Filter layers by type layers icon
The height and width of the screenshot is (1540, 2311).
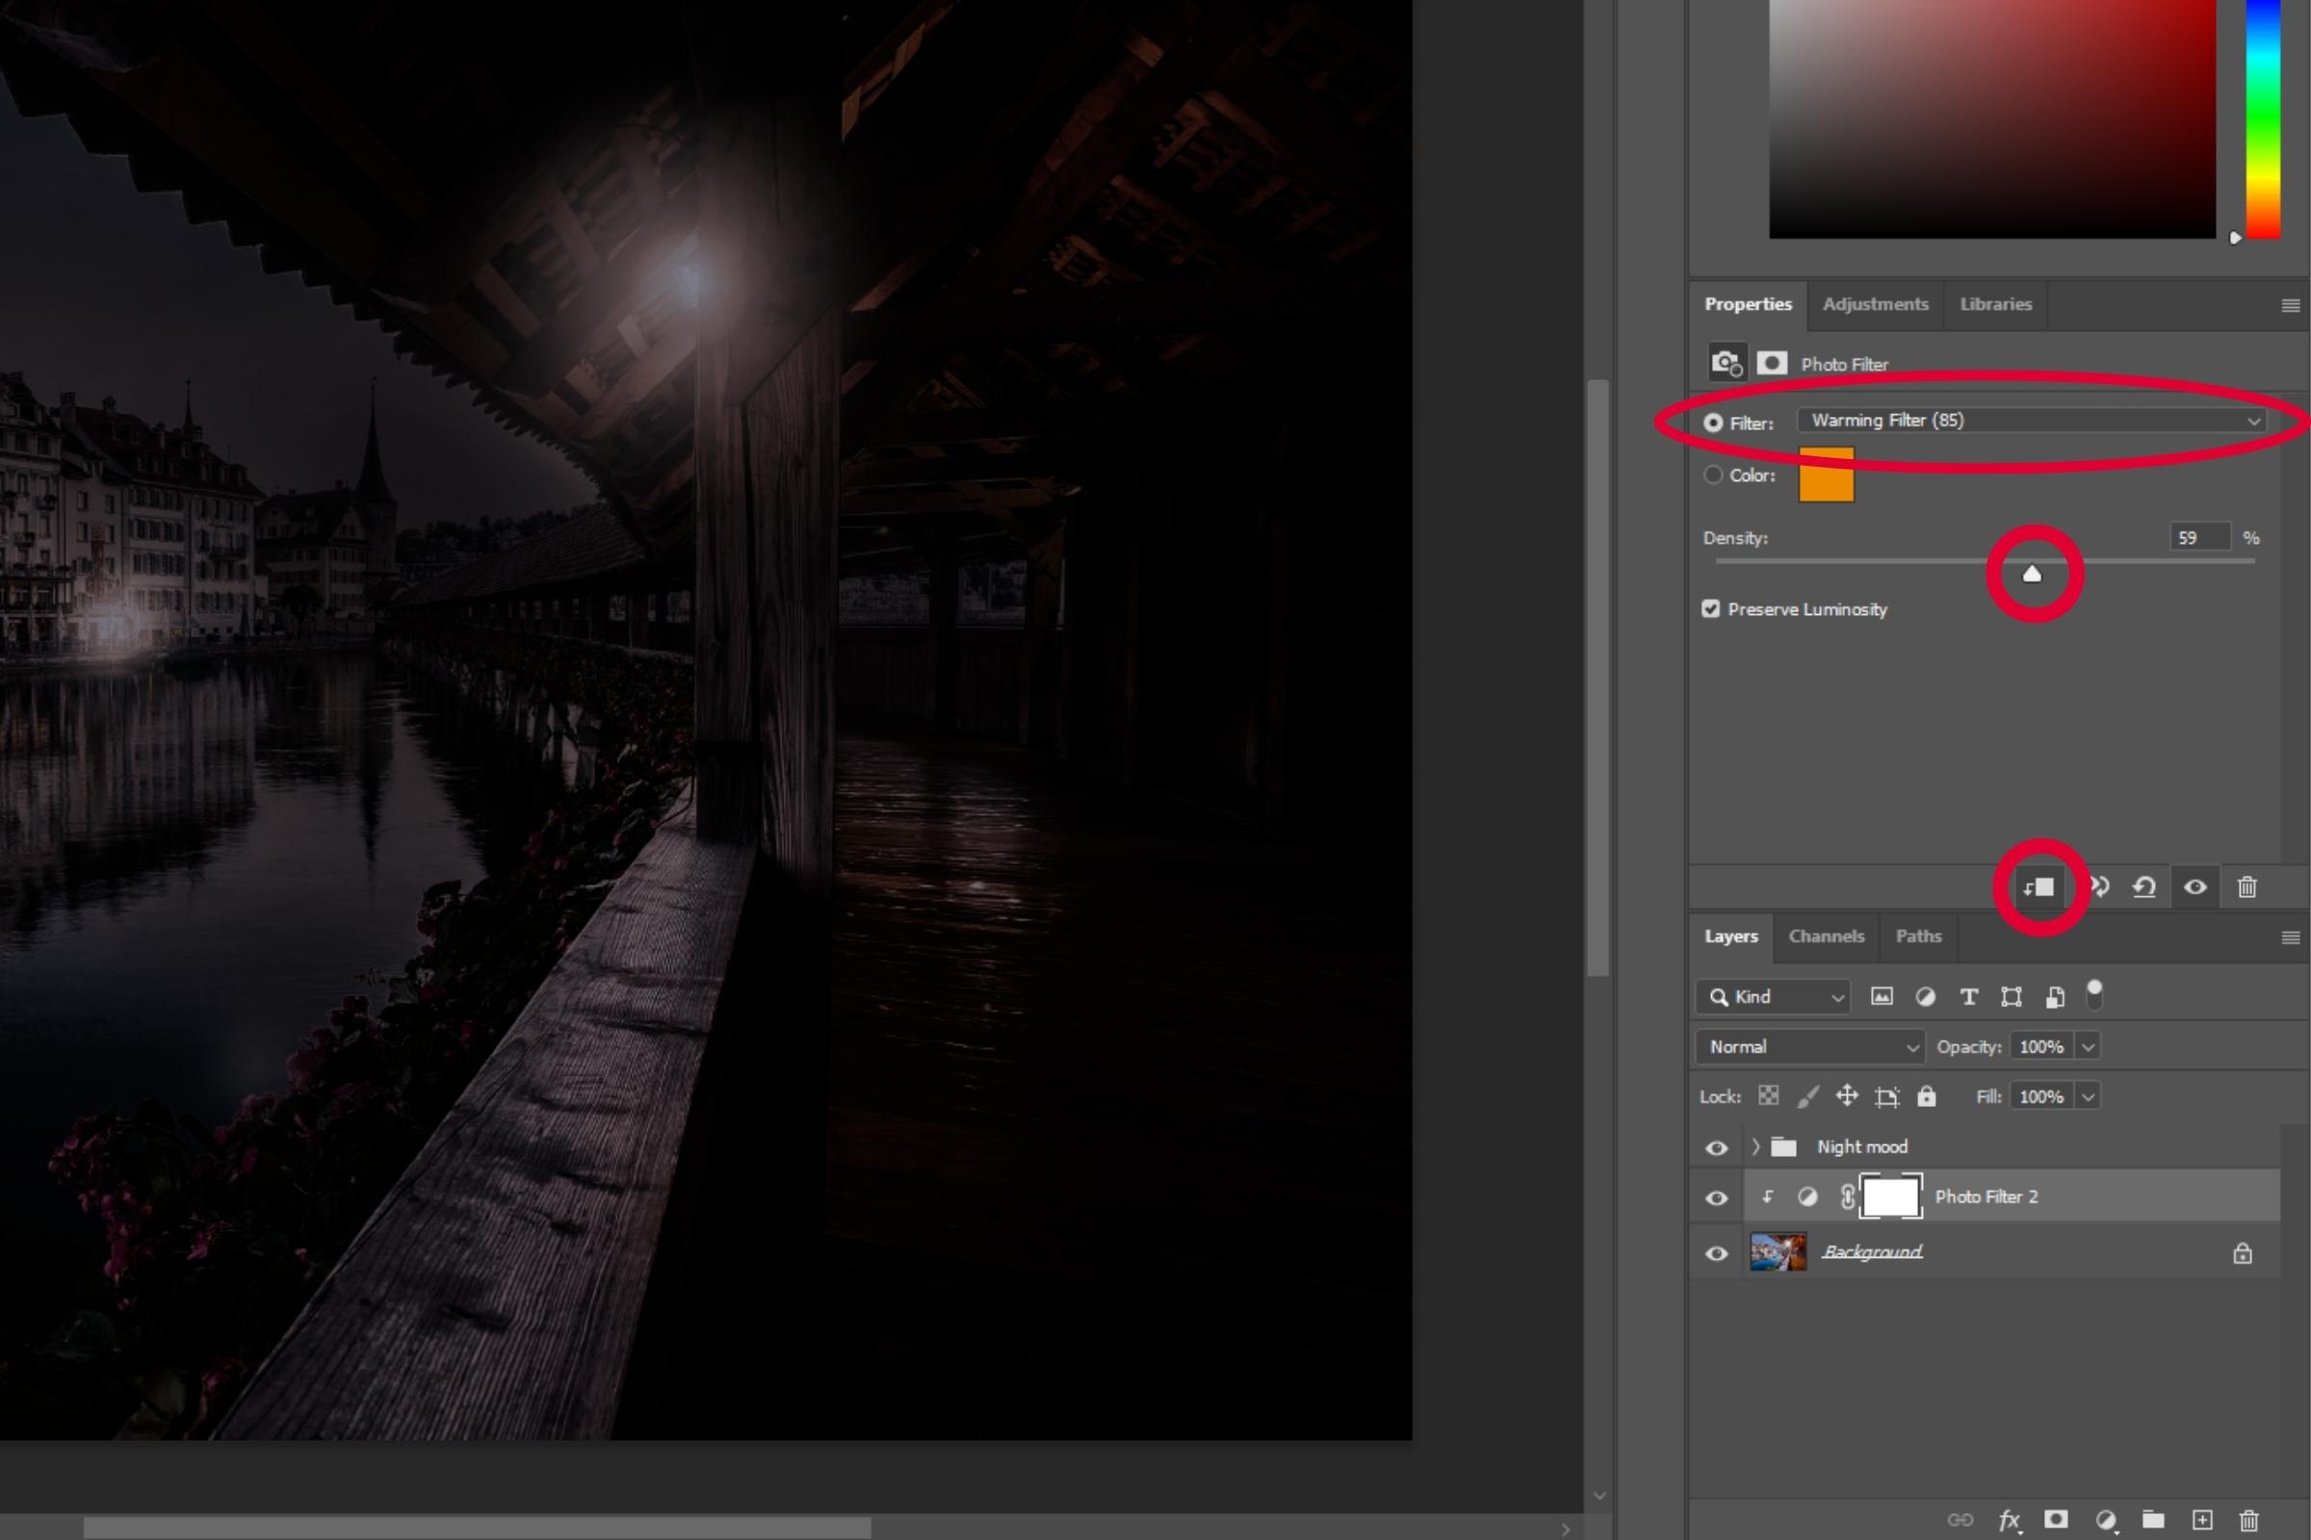click(x=1969, y=997)
